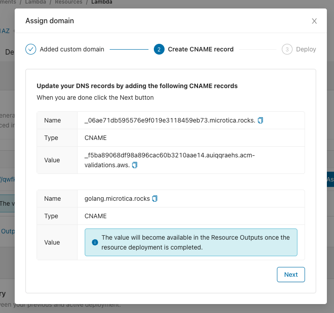This screenshot has height=313, width=334.
Task: Click the 'Added custom domain' step label
Action: point(72,49)
